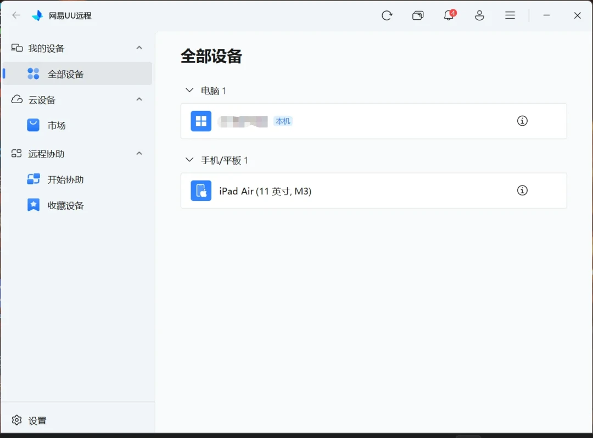Open the hamburger menu
The width and height of the screenshot is (593, 438).
(x=510, y=15)
